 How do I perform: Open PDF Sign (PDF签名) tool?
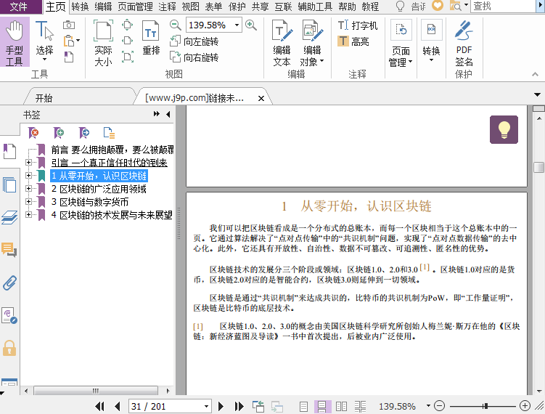464,44
